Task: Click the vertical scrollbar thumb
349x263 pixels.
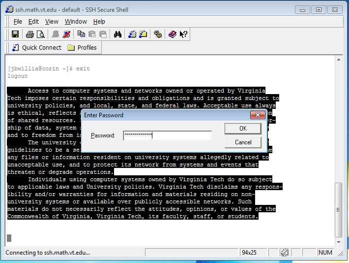Action: [339, 210]
